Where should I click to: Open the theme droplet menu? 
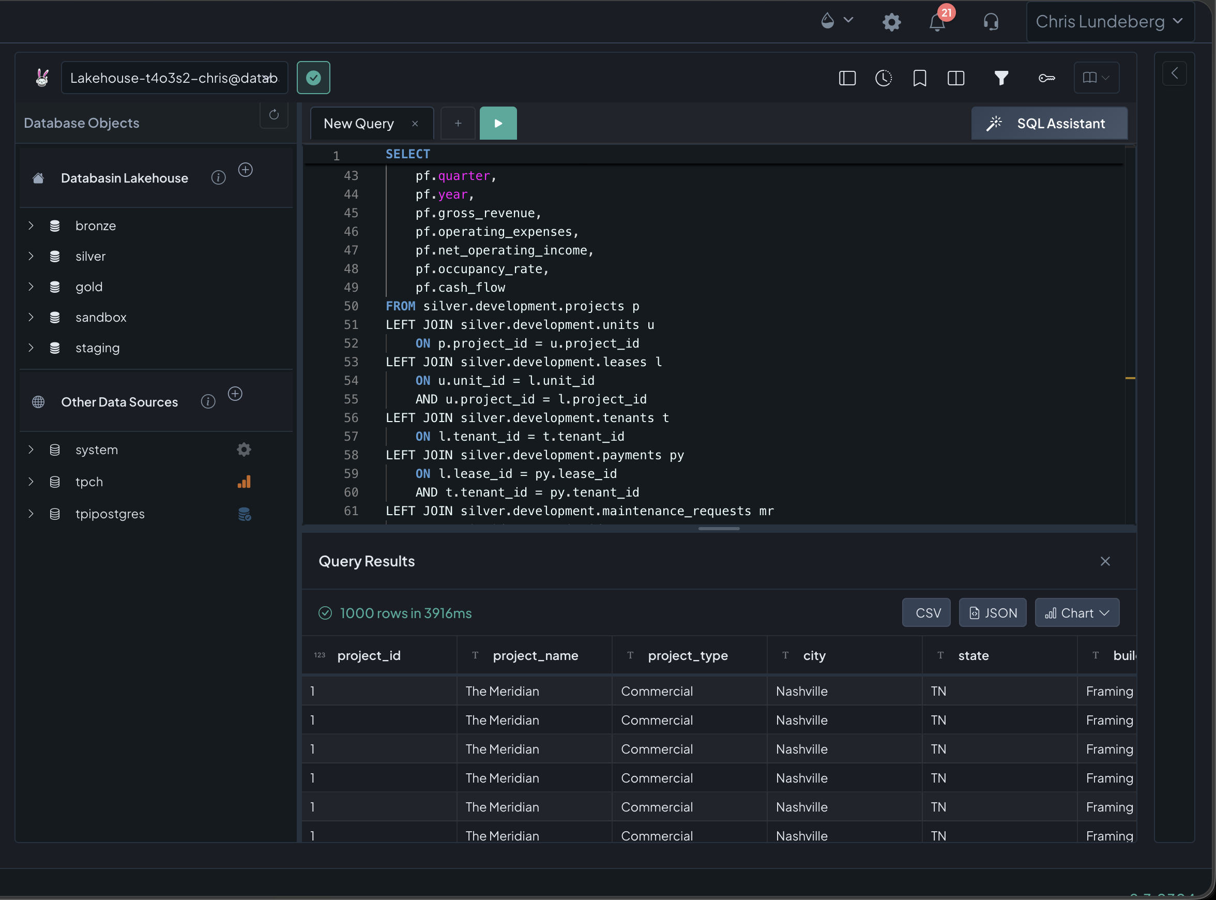point(836,21)
